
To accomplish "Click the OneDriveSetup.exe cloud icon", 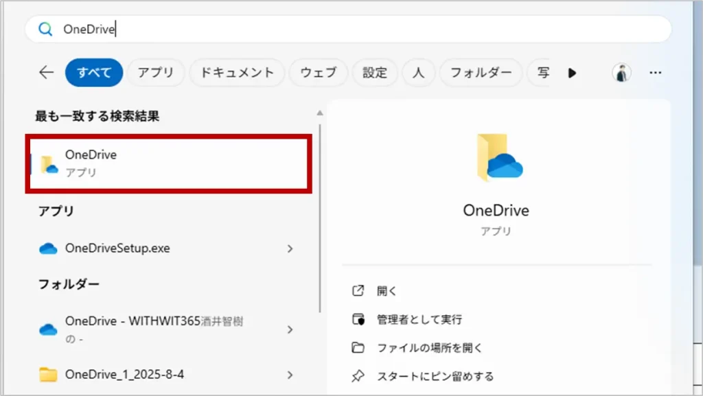I will click(x=48, y=248).
